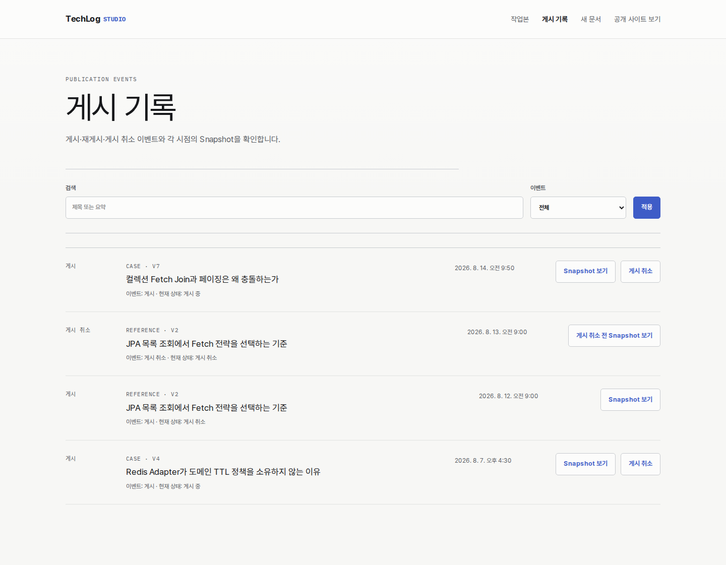The height and width of the screenshot is (565, 726).
Task: Click the 게시 기록 page heading
Action: [120, 107]
